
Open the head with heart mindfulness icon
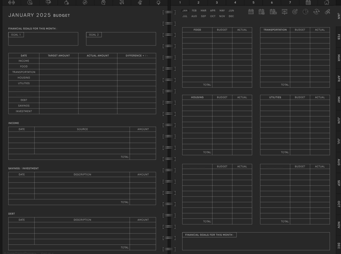pyautogui.click(x=103, y=2)
